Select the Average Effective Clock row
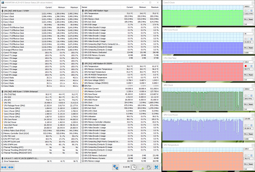255x172 pixels. [40, 50]
